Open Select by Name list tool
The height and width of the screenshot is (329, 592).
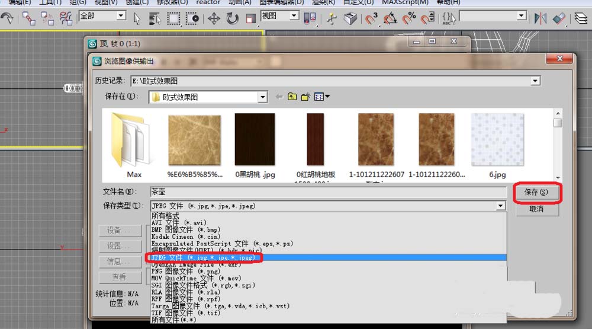[155, 19]
